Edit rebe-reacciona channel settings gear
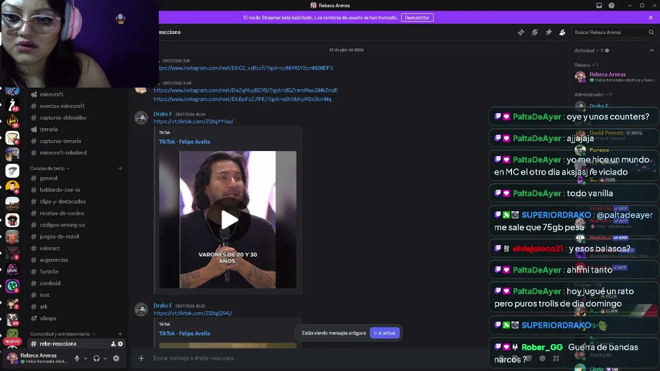The width and height of the screenshot is (660, 371). [121, 344]
